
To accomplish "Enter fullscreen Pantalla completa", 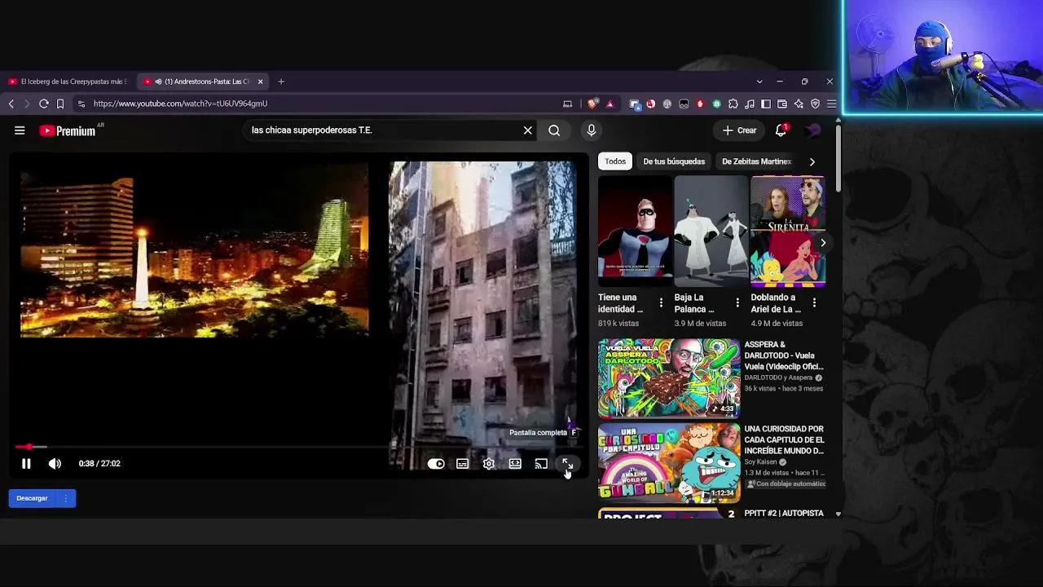I will click(x=567, y=464).
